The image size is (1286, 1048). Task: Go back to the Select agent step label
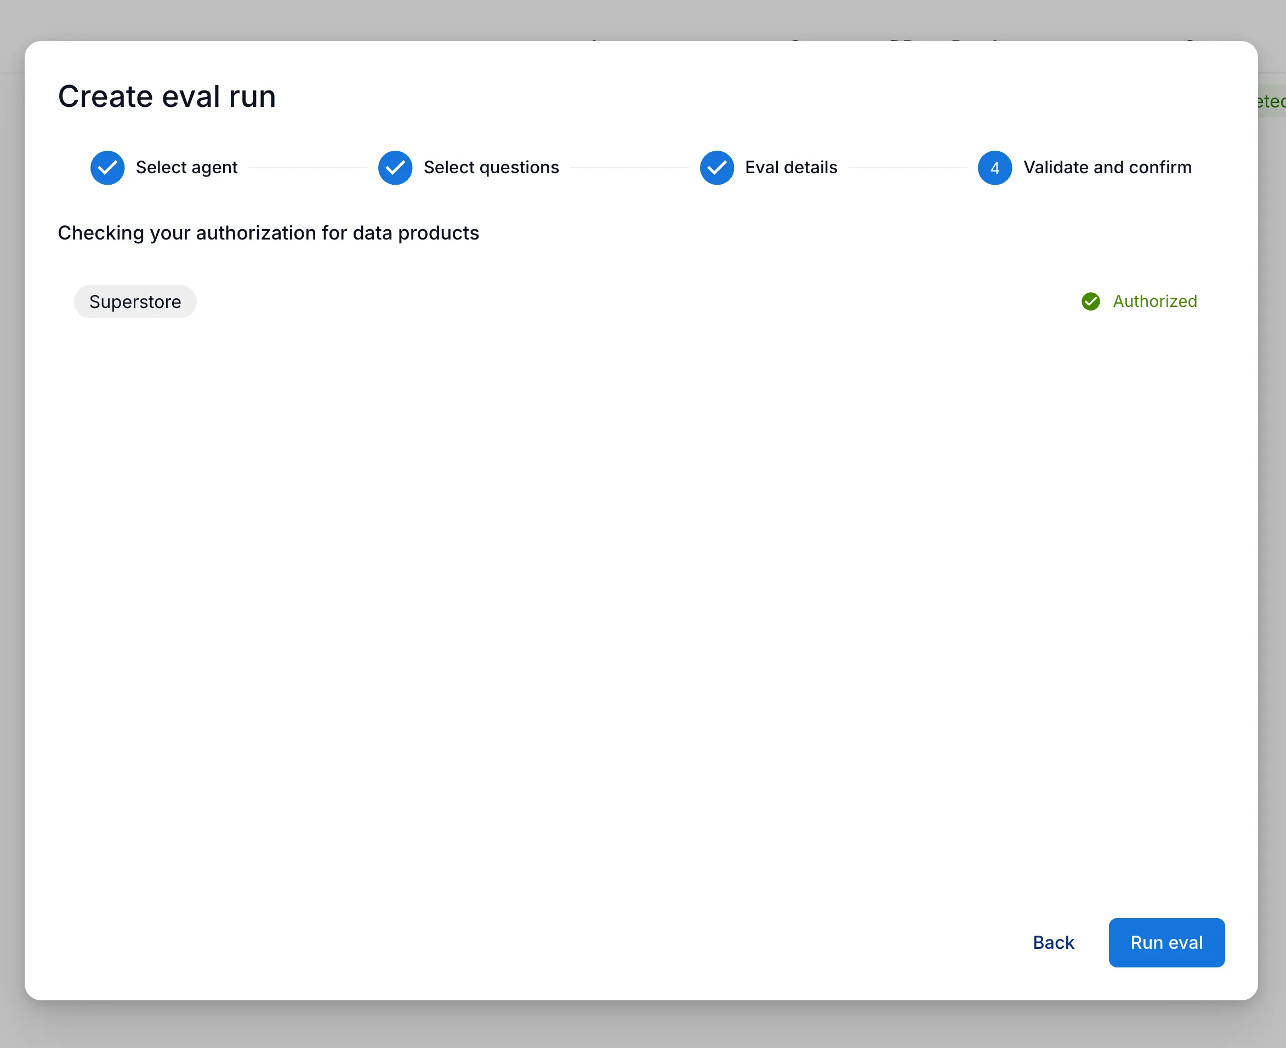186,167
